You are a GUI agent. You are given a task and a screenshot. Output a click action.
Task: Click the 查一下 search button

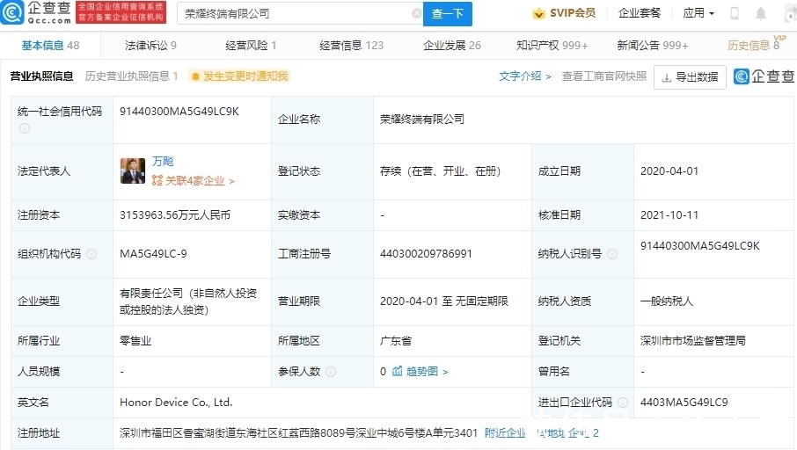(x=447, y=14)
